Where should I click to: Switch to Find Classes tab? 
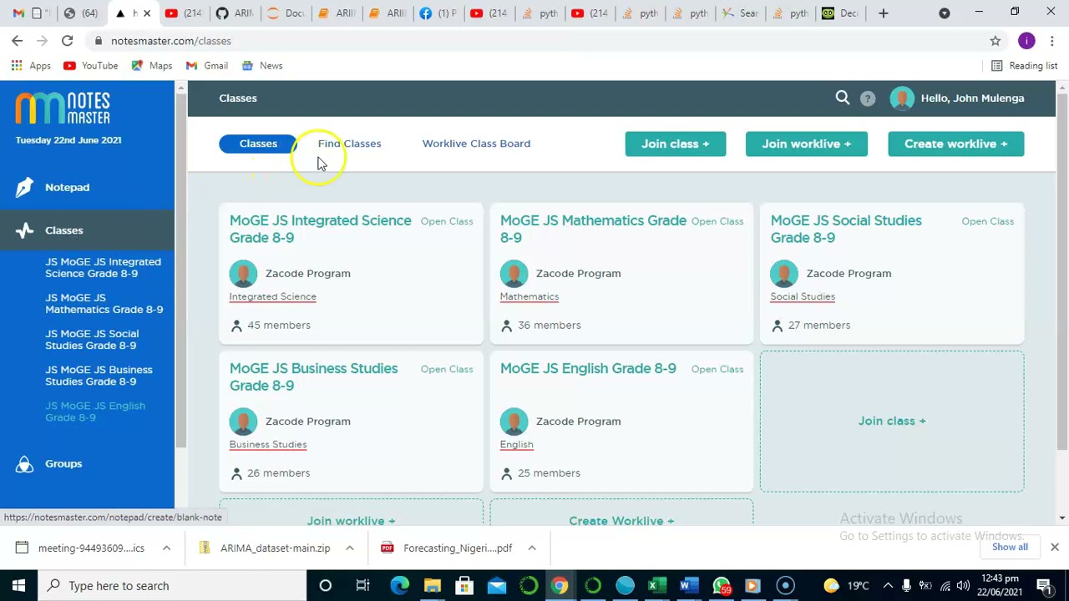coord(349,144)
